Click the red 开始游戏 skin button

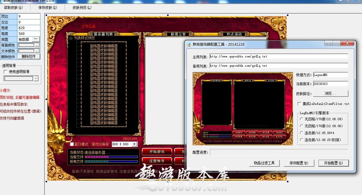click(x=157, y=152)
